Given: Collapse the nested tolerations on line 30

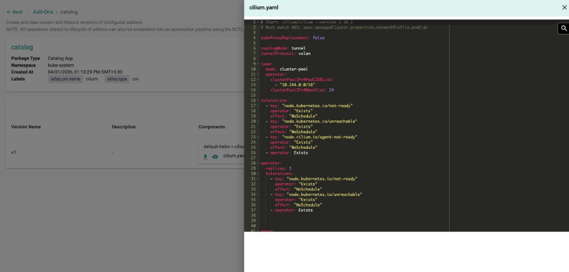Looking at the screenshot, I should click(257, 173).
